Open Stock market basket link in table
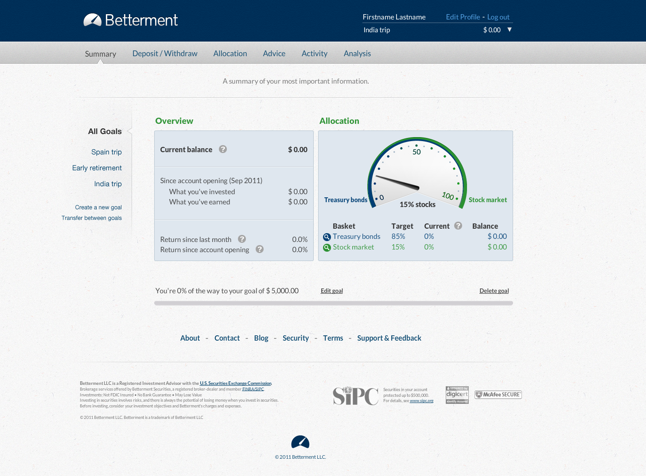Viewport: 646px width, 476px height. (354, 247)
